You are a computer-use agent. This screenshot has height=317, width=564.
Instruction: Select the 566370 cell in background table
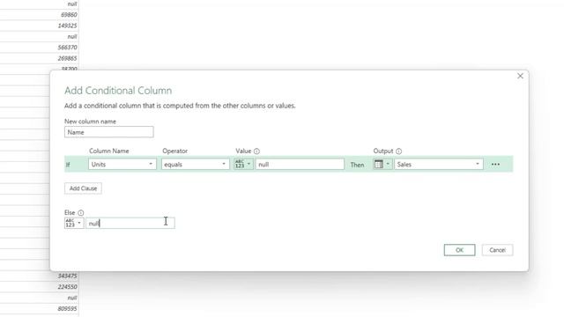pyautogui.click(x=39, y=48)
